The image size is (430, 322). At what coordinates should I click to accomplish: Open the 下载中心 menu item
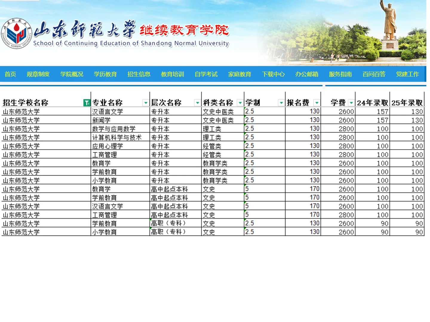(273, 74)
